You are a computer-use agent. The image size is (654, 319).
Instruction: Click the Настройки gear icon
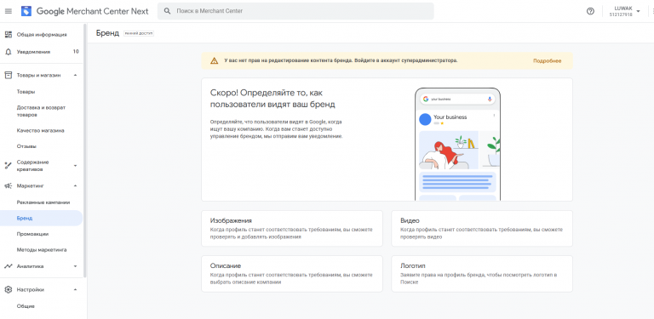pyautogui.click(x=9, y=289)
